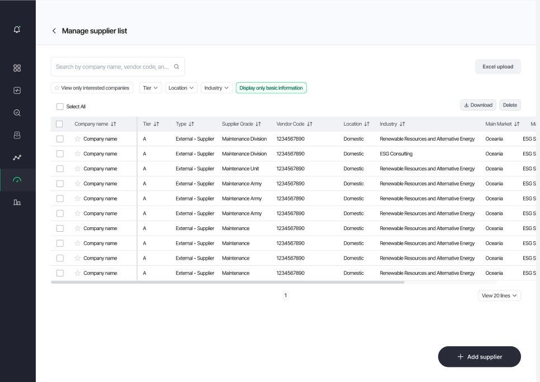Open dashboard grid icon in sidebar
The height and width of the screenshot is (382, 540).
click(x=17, y=68)
